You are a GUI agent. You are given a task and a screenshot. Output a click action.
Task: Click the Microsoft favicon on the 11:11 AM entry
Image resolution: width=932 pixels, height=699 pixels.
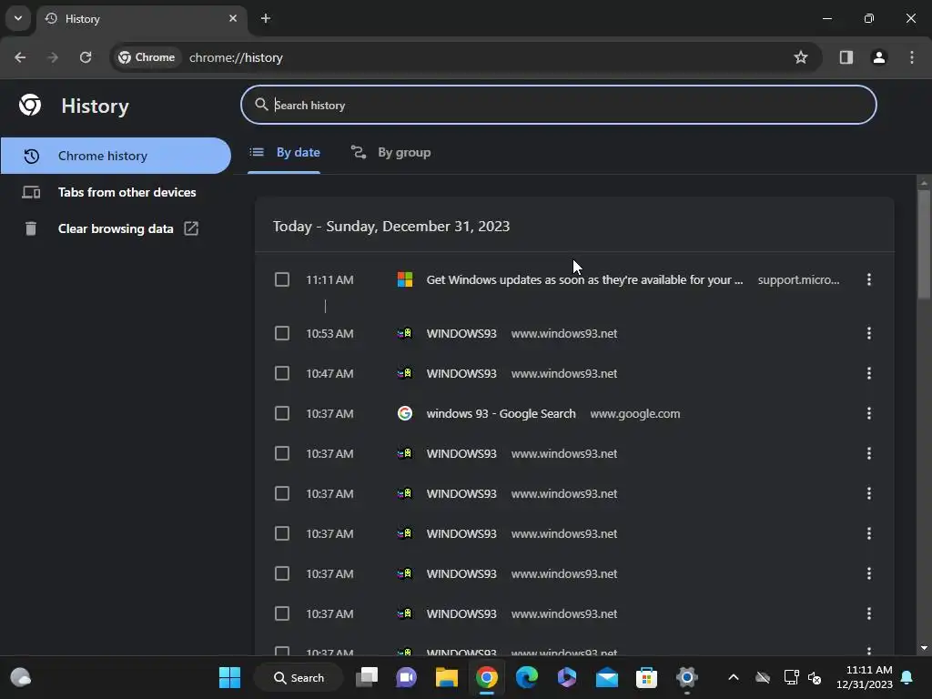coord(405,279)
